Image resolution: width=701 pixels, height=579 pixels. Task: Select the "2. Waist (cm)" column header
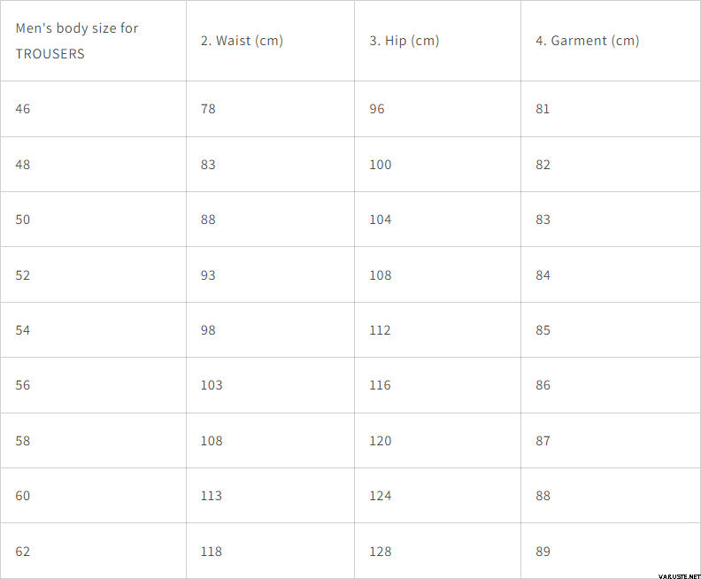point(242,41)
